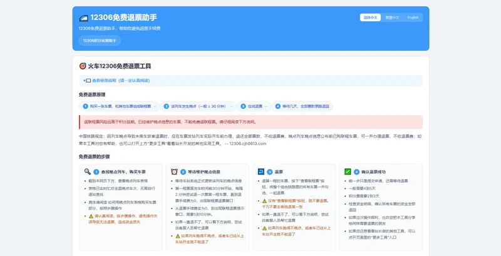Image resolution: width=501 pixels, height=256 pixels.
Task: Click principle pill 2 该列车发生晚点
Action: [199, 106]
